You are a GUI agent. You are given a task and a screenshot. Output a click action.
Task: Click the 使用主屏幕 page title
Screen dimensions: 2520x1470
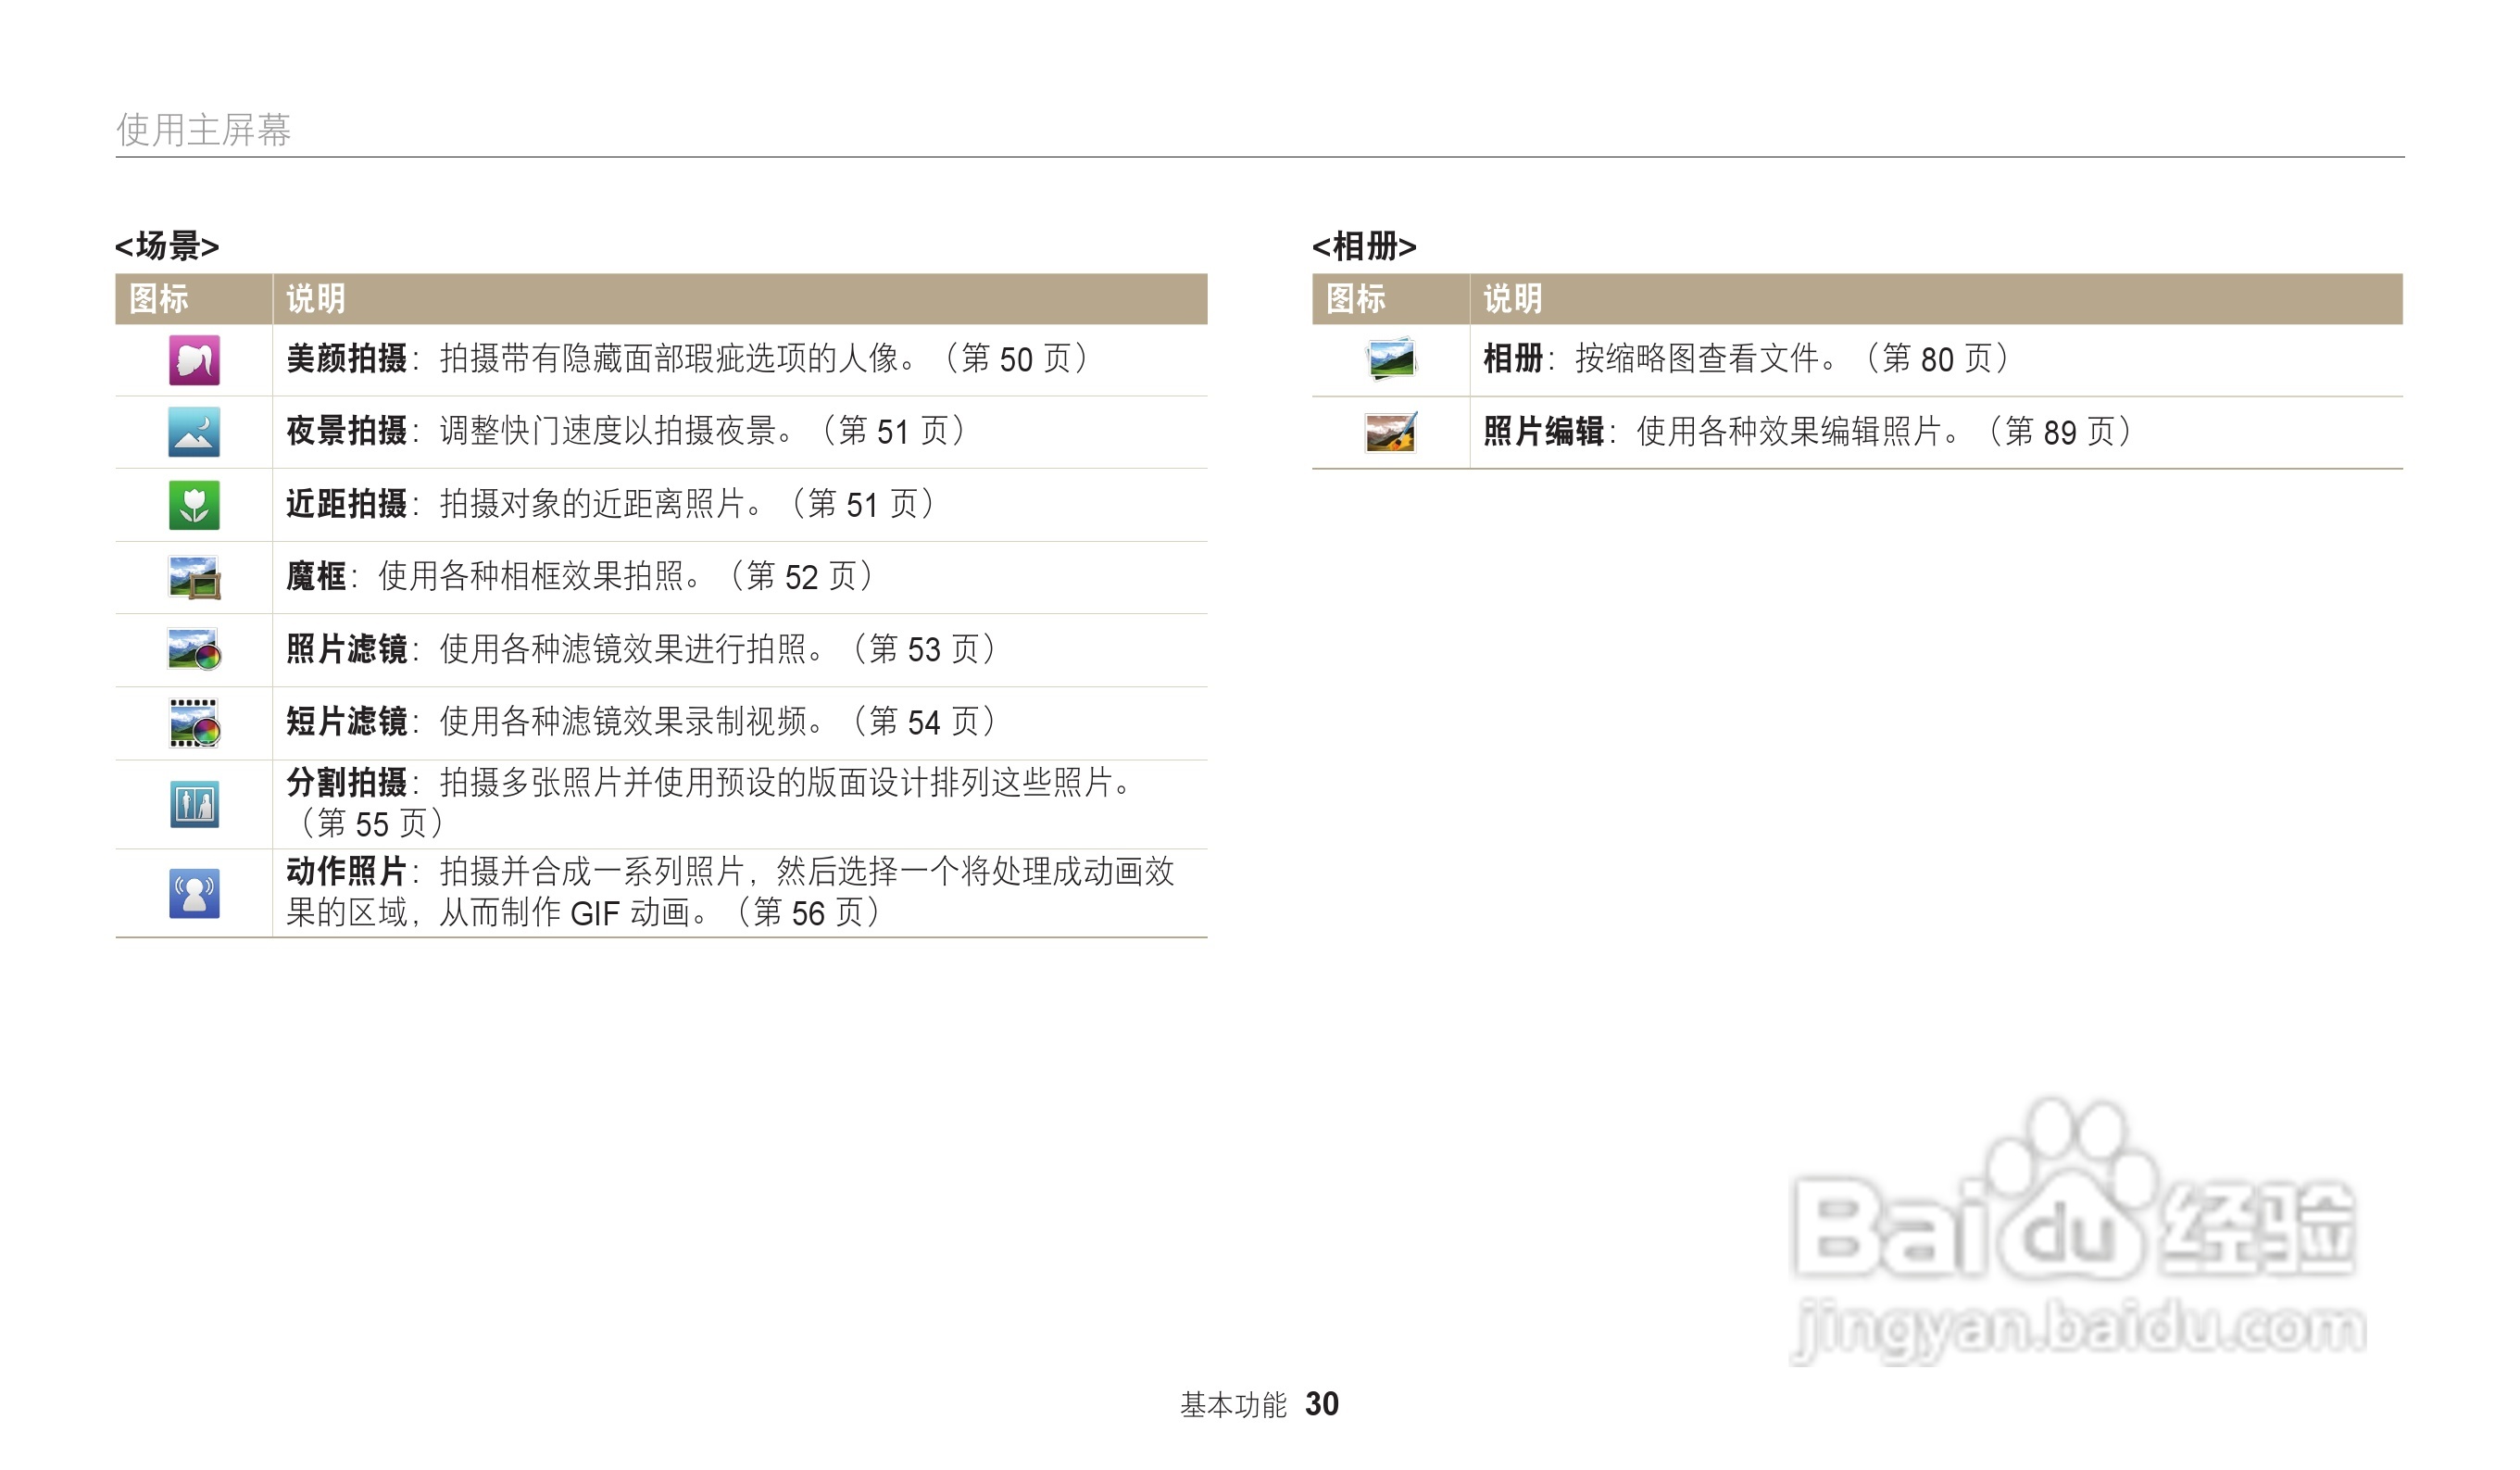(203, 129)
